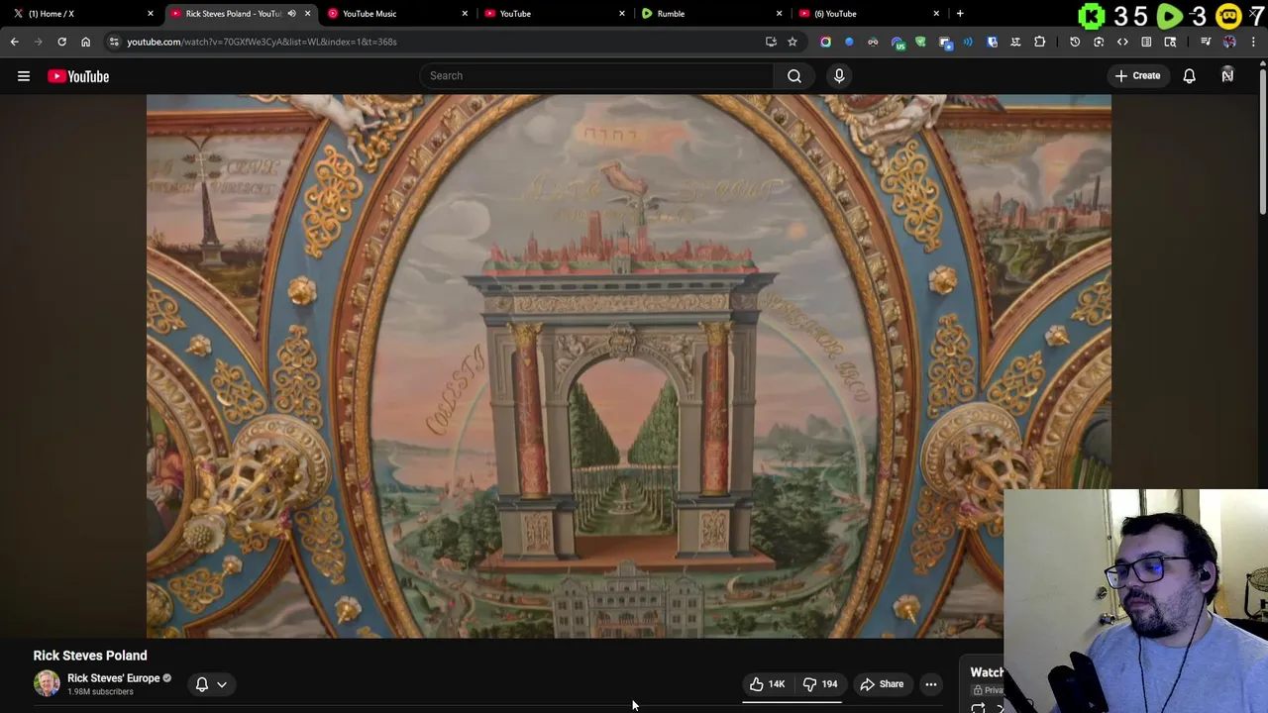
Task: Open the media controls music icon
Action: 1206,42
